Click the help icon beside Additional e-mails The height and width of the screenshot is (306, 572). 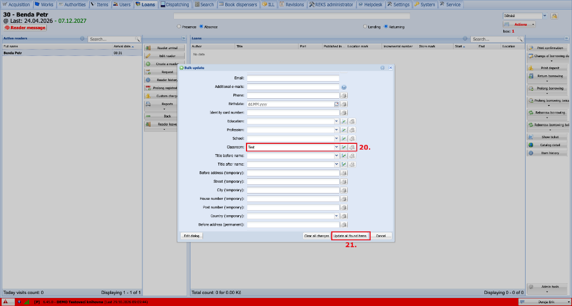(x=344, y=87)
